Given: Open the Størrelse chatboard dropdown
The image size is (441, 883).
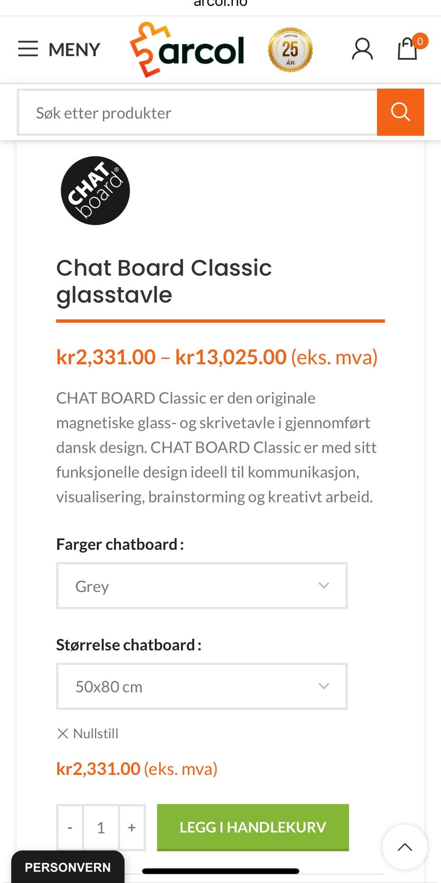Looking at the screenshot, I should pos(202,686).
